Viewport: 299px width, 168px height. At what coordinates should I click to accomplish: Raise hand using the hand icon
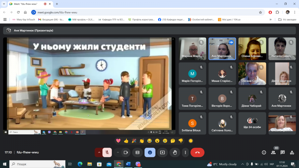(x=174, y=152)
